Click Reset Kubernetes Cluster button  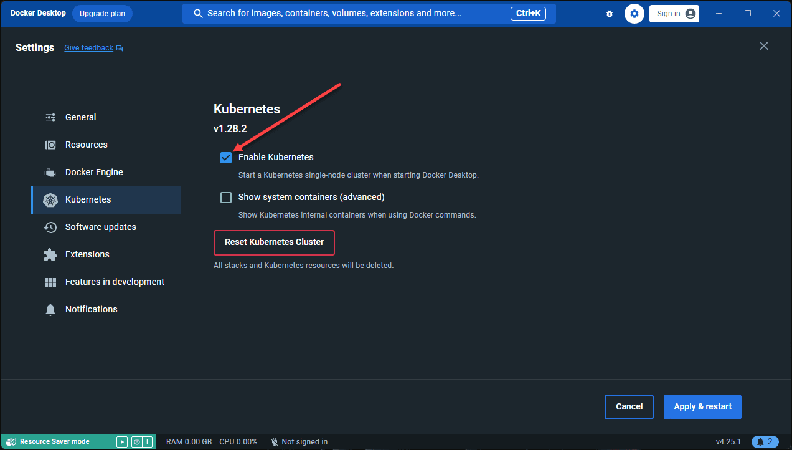[274, 242]
